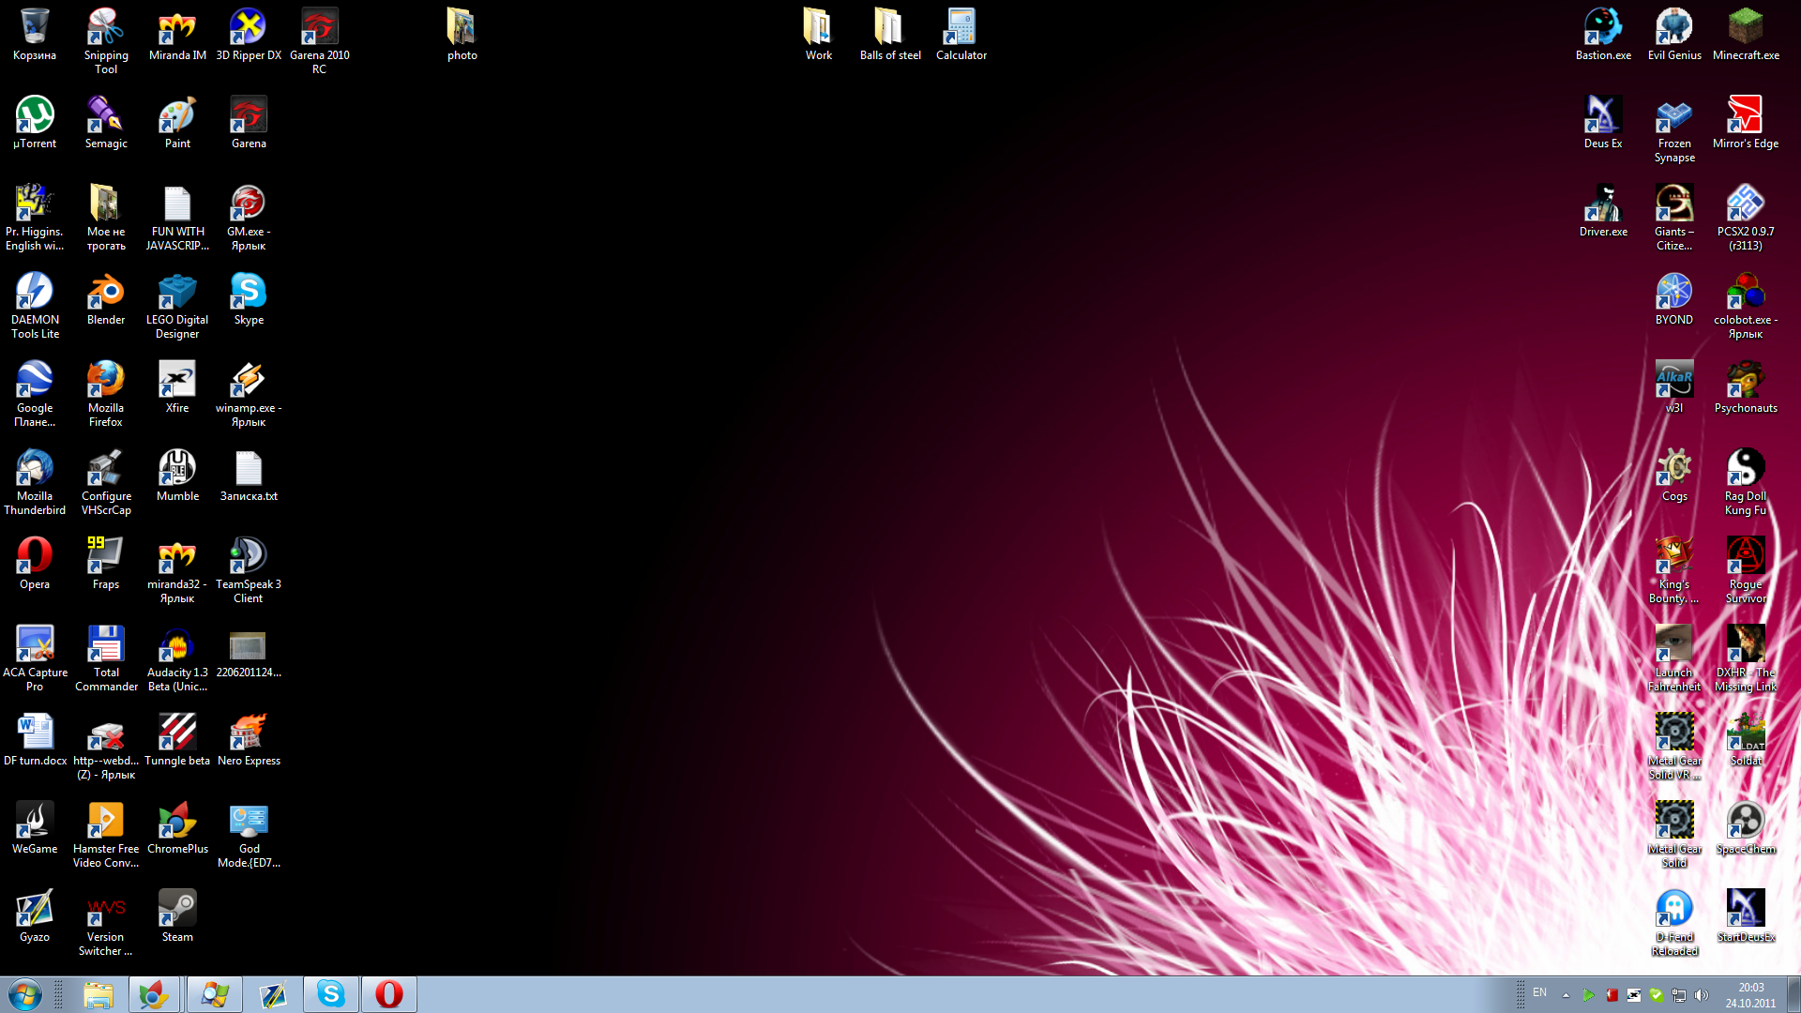
Task: Open the µTorrent desktop shortcut
Action: [35, 116]
